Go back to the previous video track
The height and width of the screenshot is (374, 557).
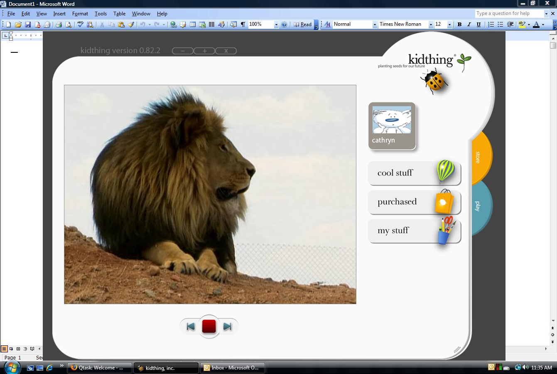[x=191, y=327]
